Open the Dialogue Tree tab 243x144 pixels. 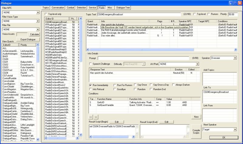(x=123, y=8)
